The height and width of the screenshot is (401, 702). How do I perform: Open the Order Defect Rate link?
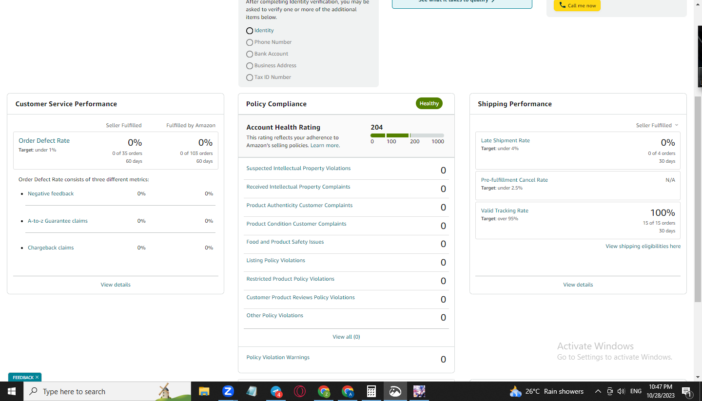coord(44,140)
